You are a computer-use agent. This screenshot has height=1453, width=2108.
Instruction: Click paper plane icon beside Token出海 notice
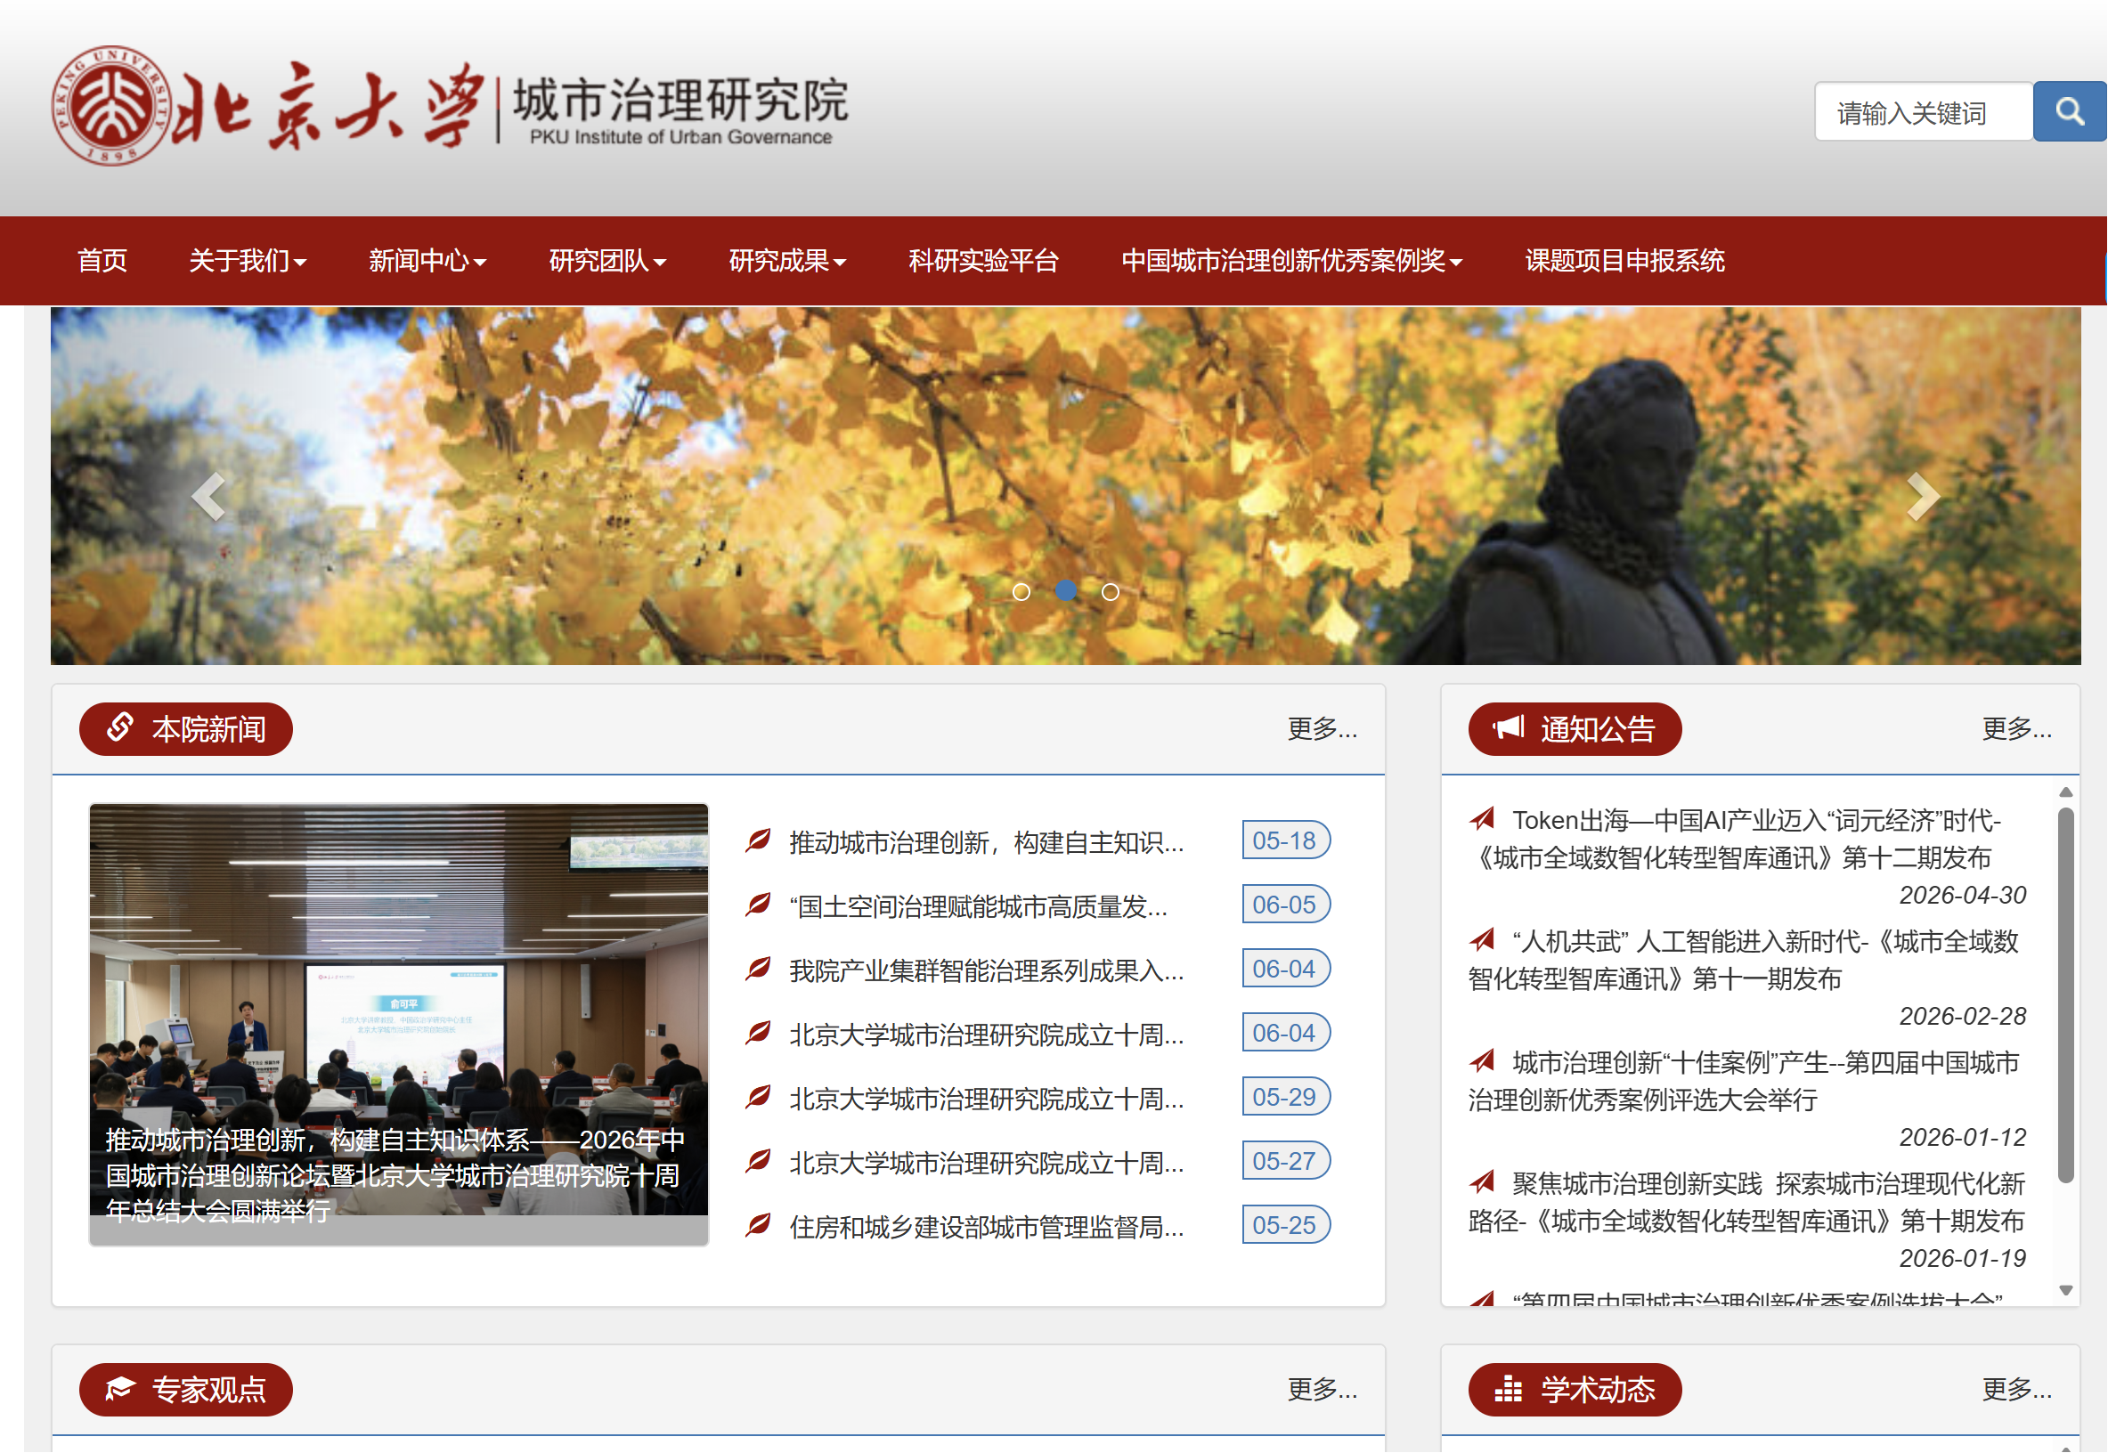pos(1483,818)
